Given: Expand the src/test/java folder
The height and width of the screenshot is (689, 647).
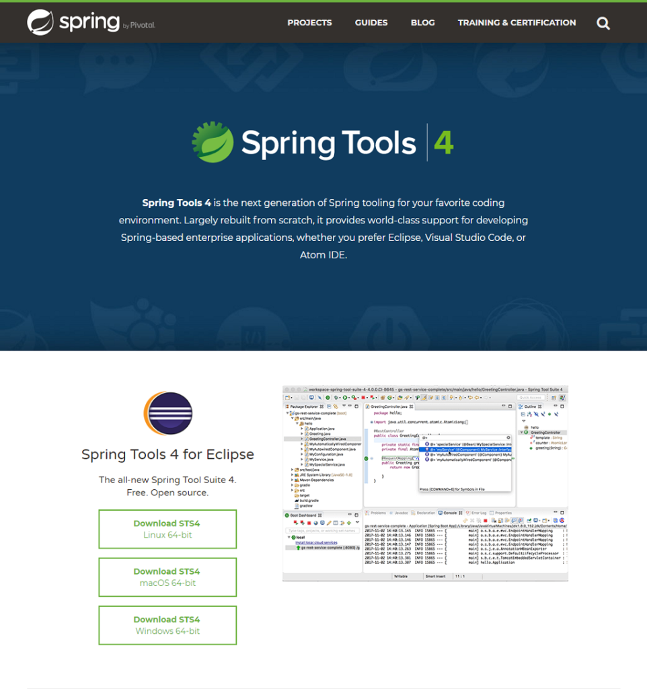Looking at the screenshot, I should tap(292, 470).
